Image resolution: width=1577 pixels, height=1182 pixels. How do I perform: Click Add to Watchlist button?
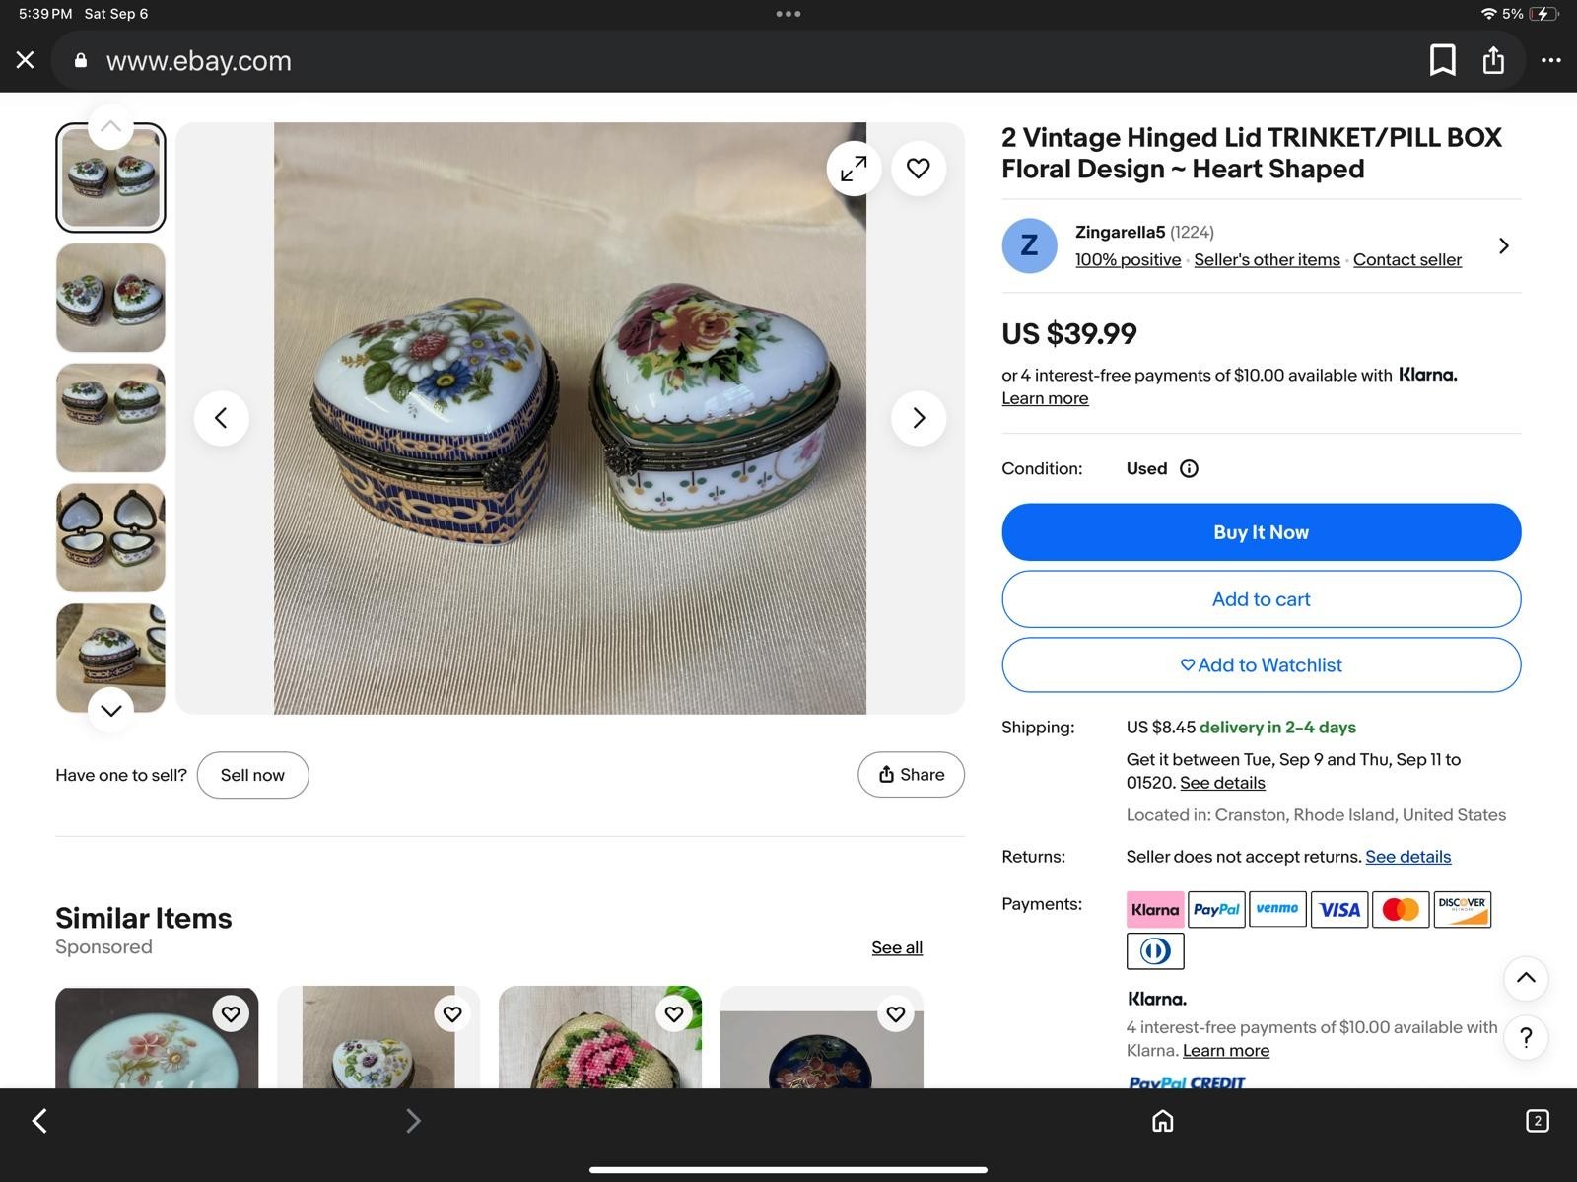click(1262, 665)
